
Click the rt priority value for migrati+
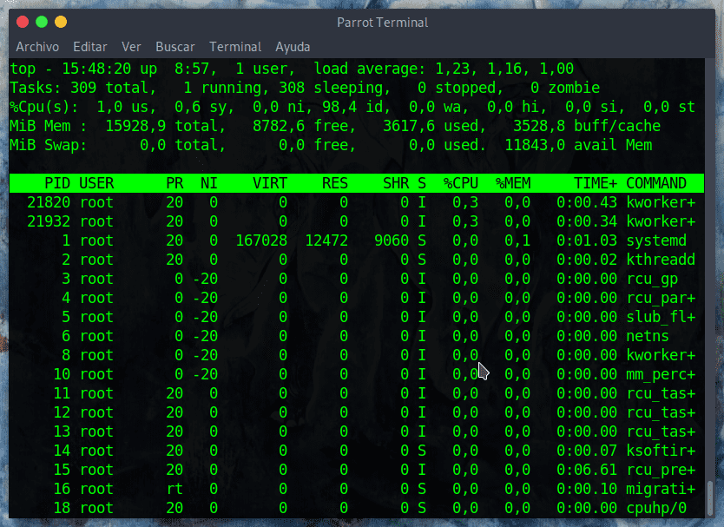tap(174, 489)
